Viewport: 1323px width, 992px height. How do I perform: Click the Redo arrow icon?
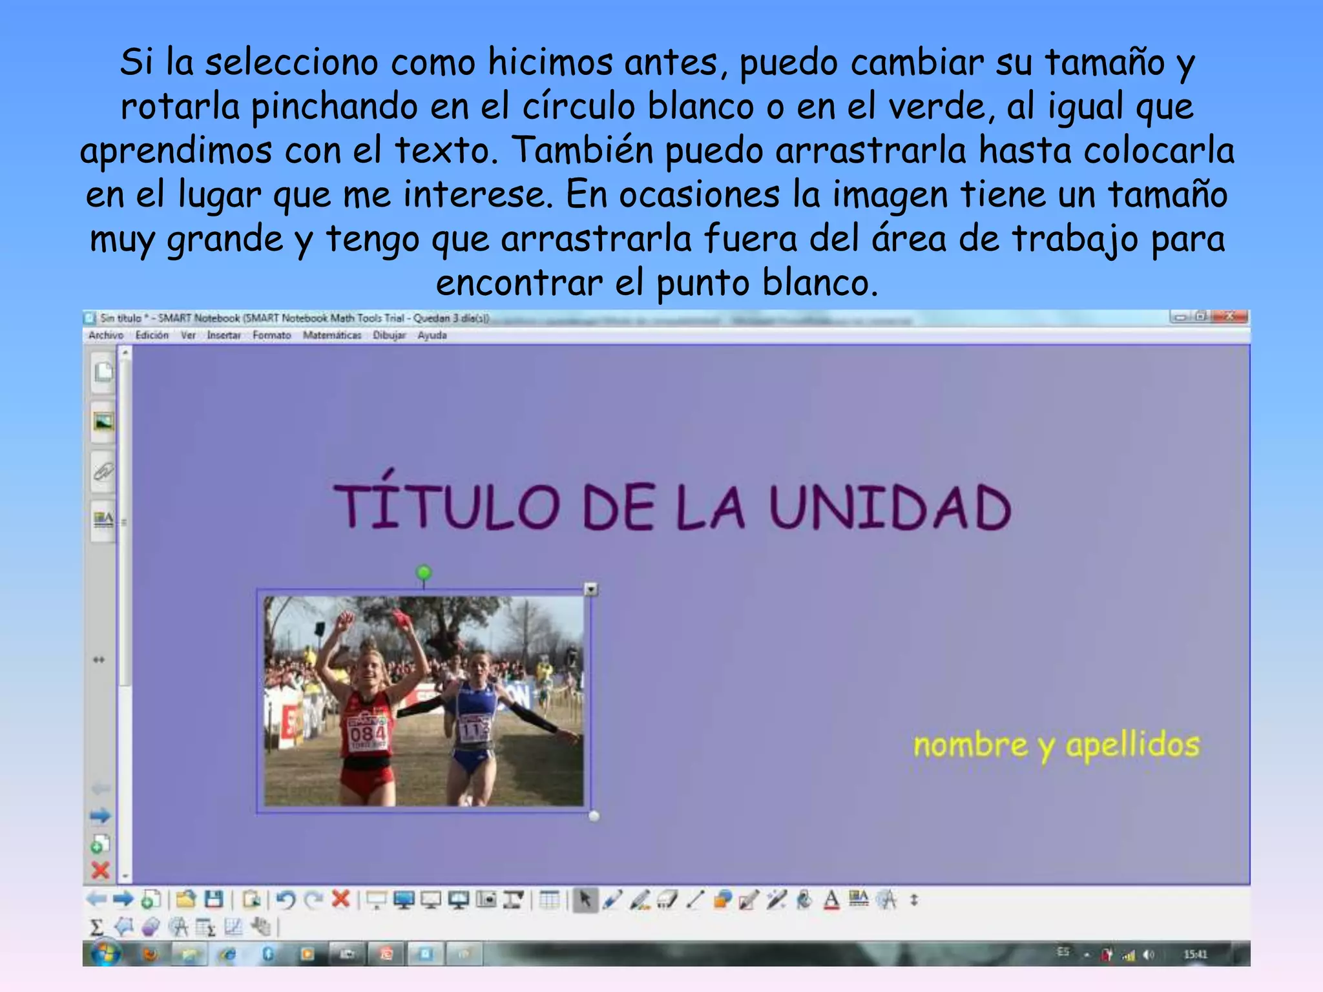coord(314,899)
